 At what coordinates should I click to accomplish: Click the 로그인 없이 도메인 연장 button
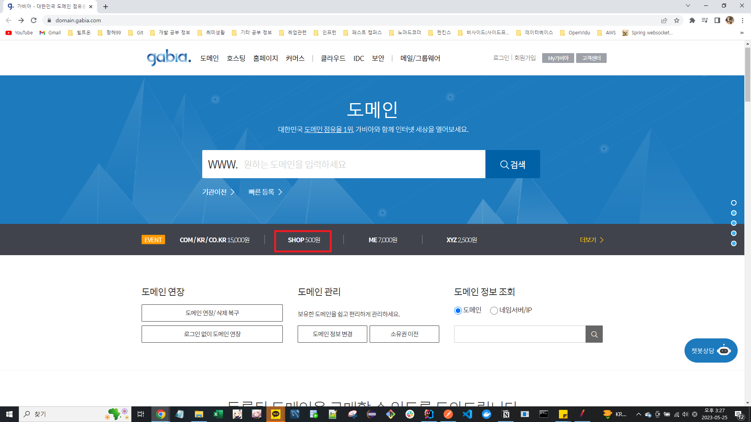tap(212, 334)
